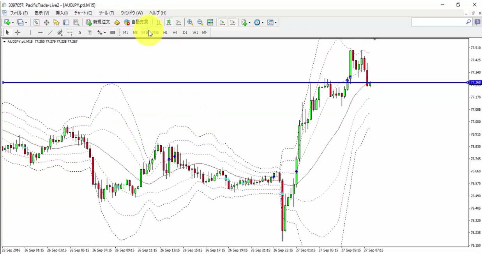Click the gray rectangle icon after arrows tool
The width and height of the screenshot is (482, 254).
click(x=113, y=33)
